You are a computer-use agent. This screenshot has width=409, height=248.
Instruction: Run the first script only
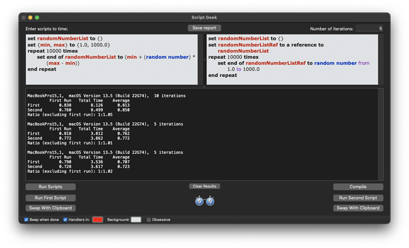[50, 198]
